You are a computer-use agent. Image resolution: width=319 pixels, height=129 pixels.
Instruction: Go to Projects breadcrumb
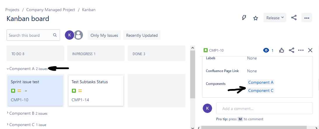(x=12, y=10)
